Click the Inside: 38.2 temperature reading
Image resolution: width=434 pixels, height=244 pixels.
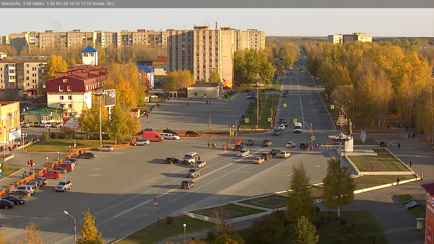click(104, 4)
